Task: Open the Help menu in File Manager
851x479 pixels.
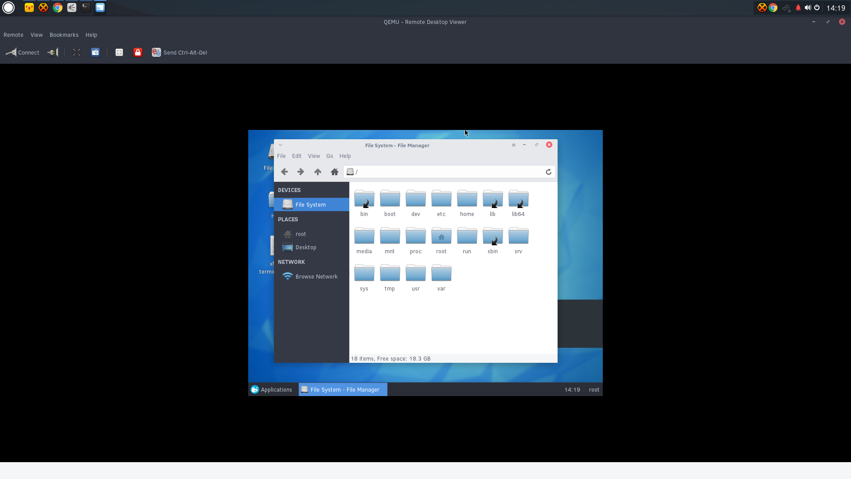Action: click(345, 156)
